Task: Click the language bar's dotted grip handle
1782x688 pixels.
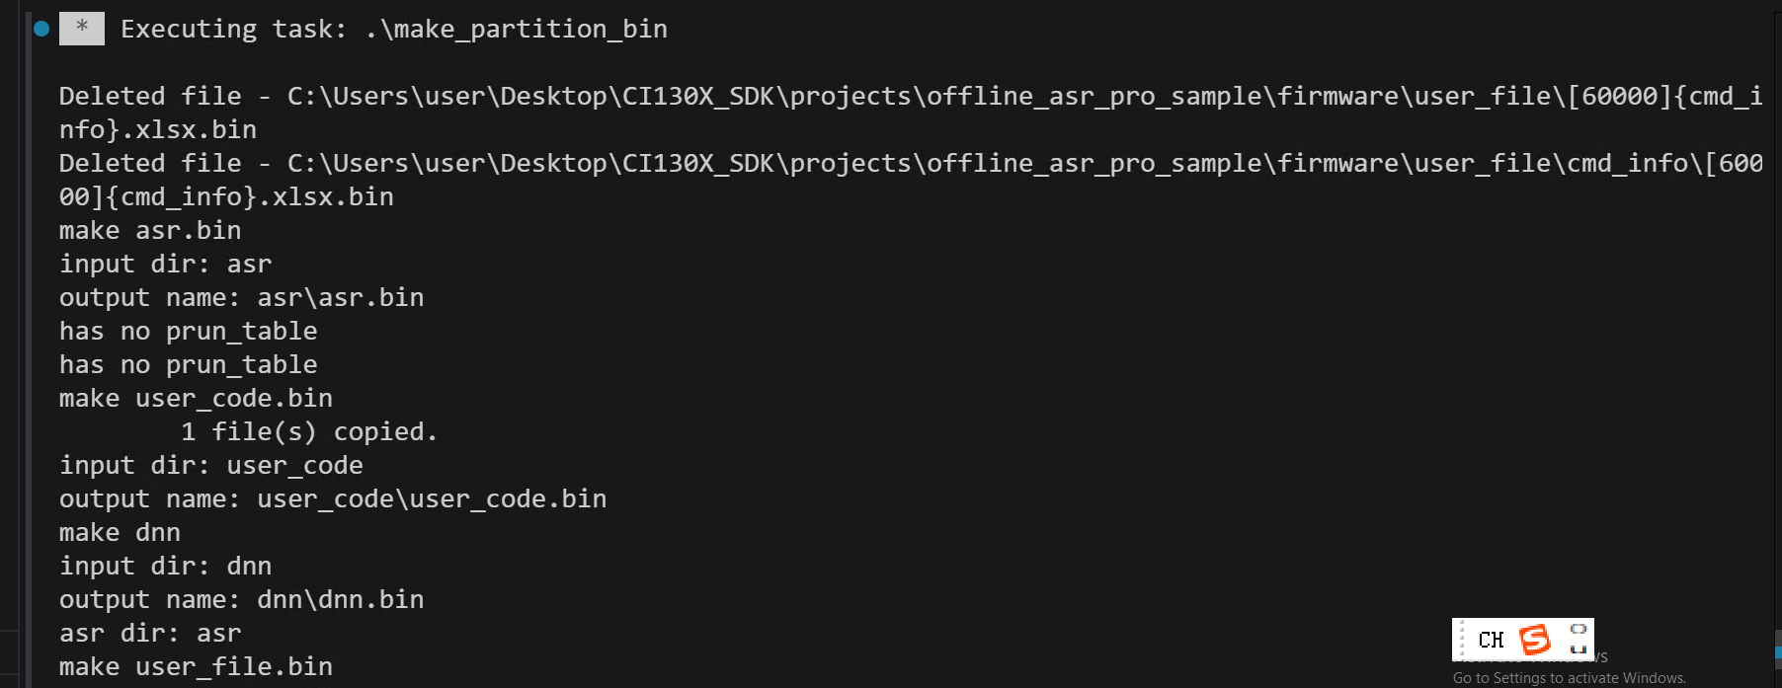Action: pyautogui.click(x=1462, y=640)
